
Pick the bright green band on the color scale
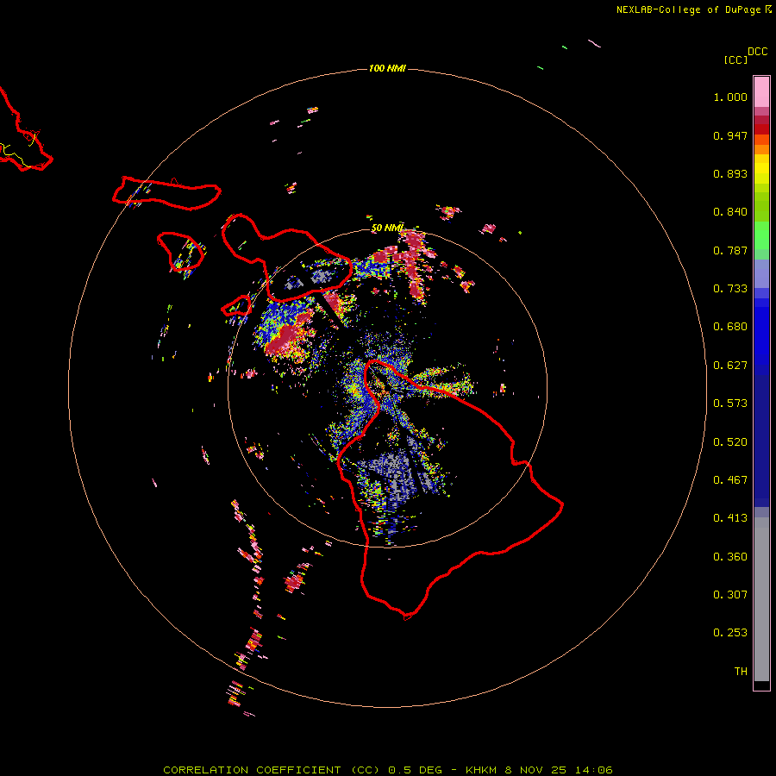coord(761,235)
